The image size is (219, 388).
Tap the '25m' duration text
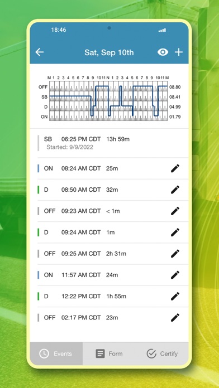click(x=112, y=168)
